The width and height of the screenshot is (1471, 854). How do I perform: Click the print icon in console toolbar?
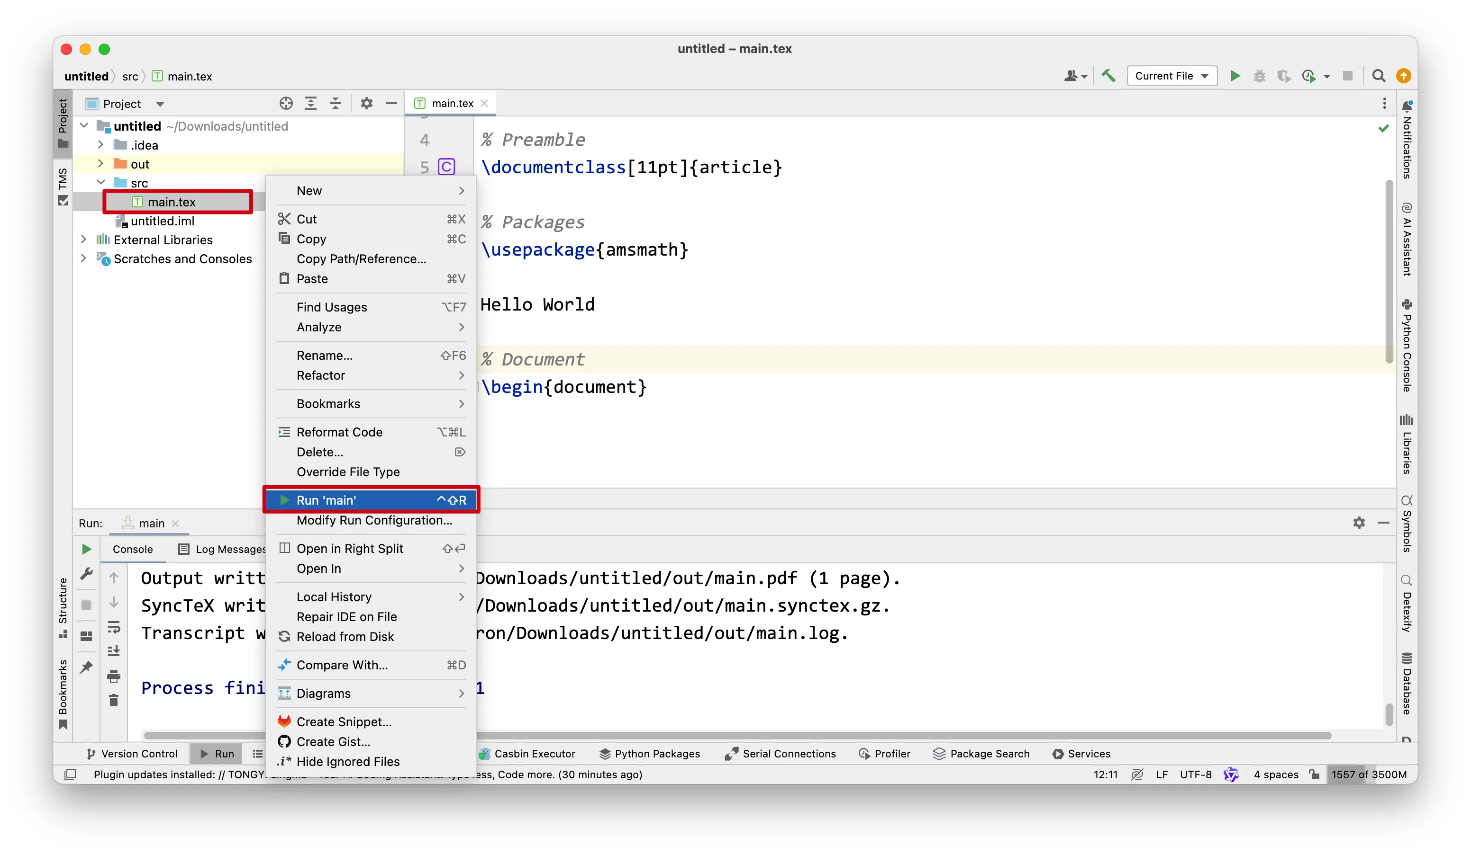click(x=114, y=676)
